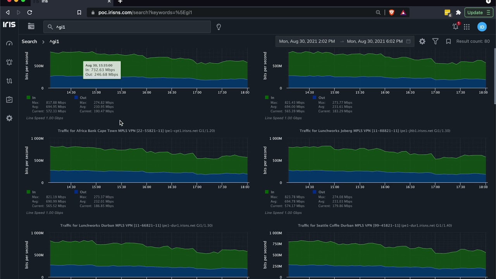The height and width of the screenshot is (279, 496).
Task: Open the start date Aug 30 2:02 PM picker
Action: tap(307, 41)
